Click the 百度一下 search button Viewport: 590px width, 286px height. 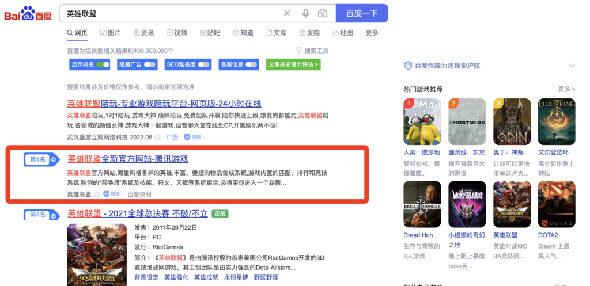pyautogui.click(x=362, y=14)
